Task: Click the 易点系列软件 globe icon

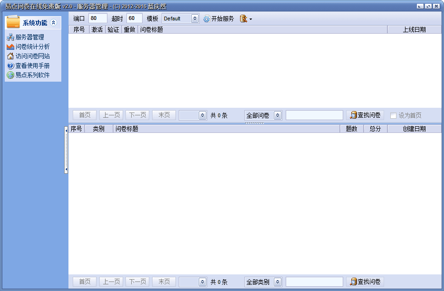Action: point(10,75)
